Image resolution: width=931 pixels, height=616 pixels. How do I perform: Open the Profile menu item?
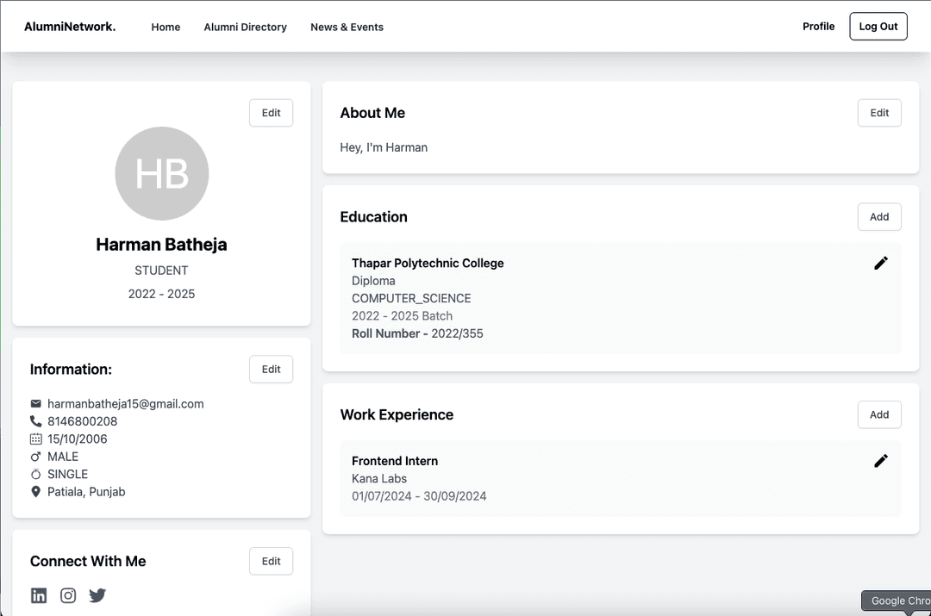[x=818, y=26]
